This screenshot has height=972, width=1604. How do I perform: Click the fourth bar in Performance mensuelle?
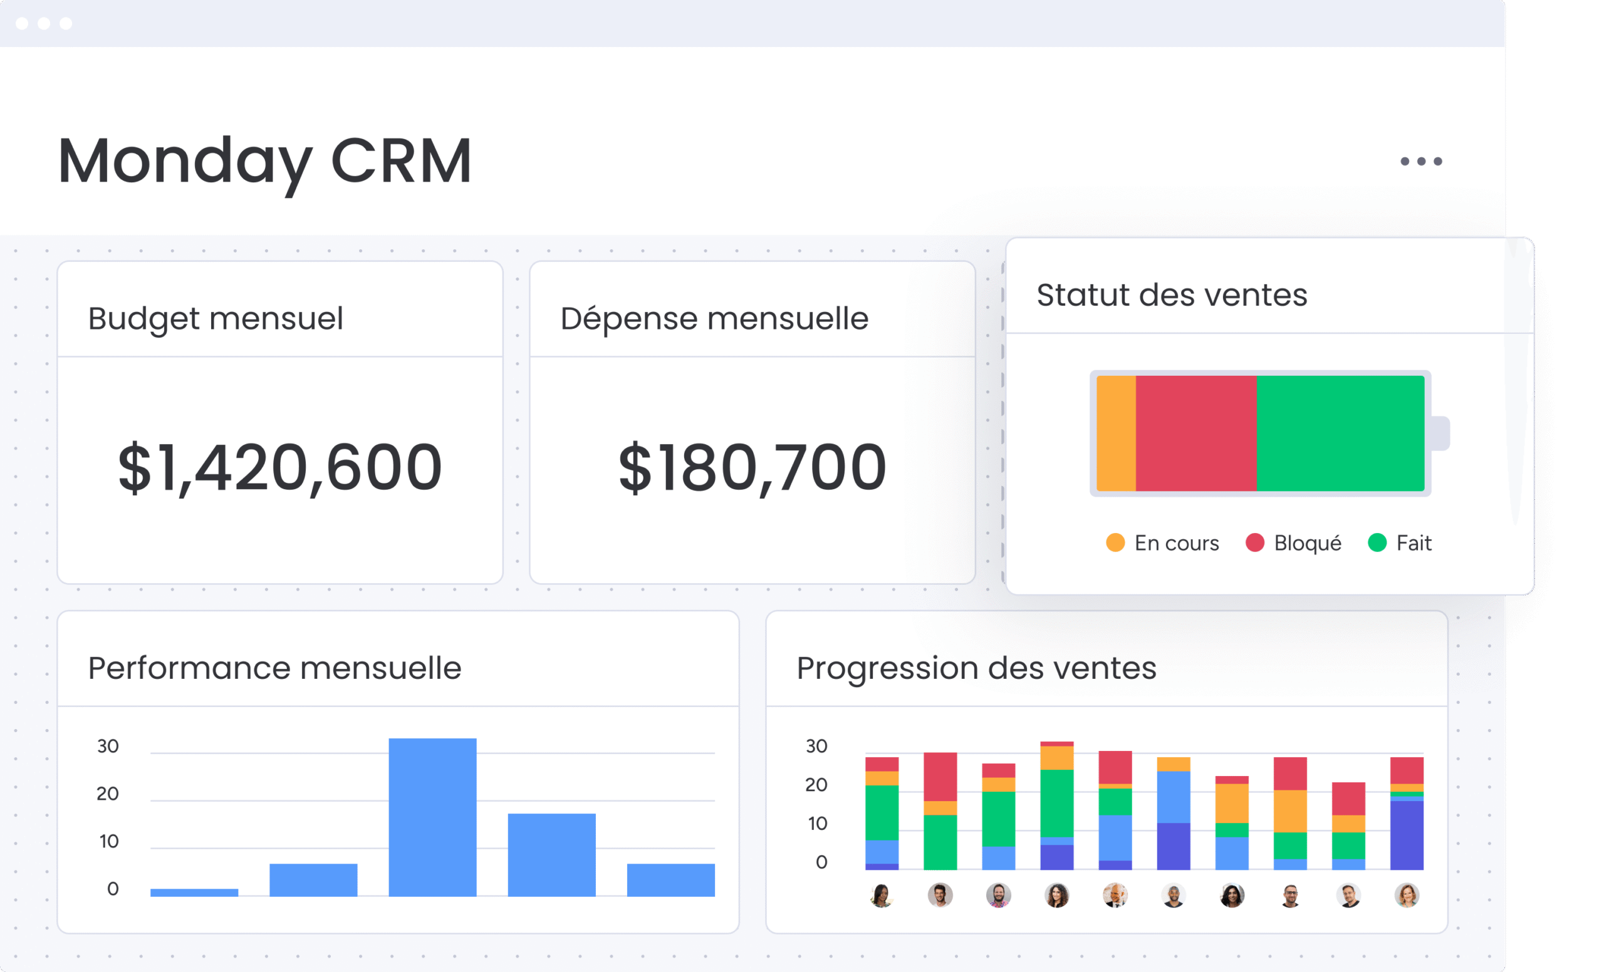click(x=552, y=855)
